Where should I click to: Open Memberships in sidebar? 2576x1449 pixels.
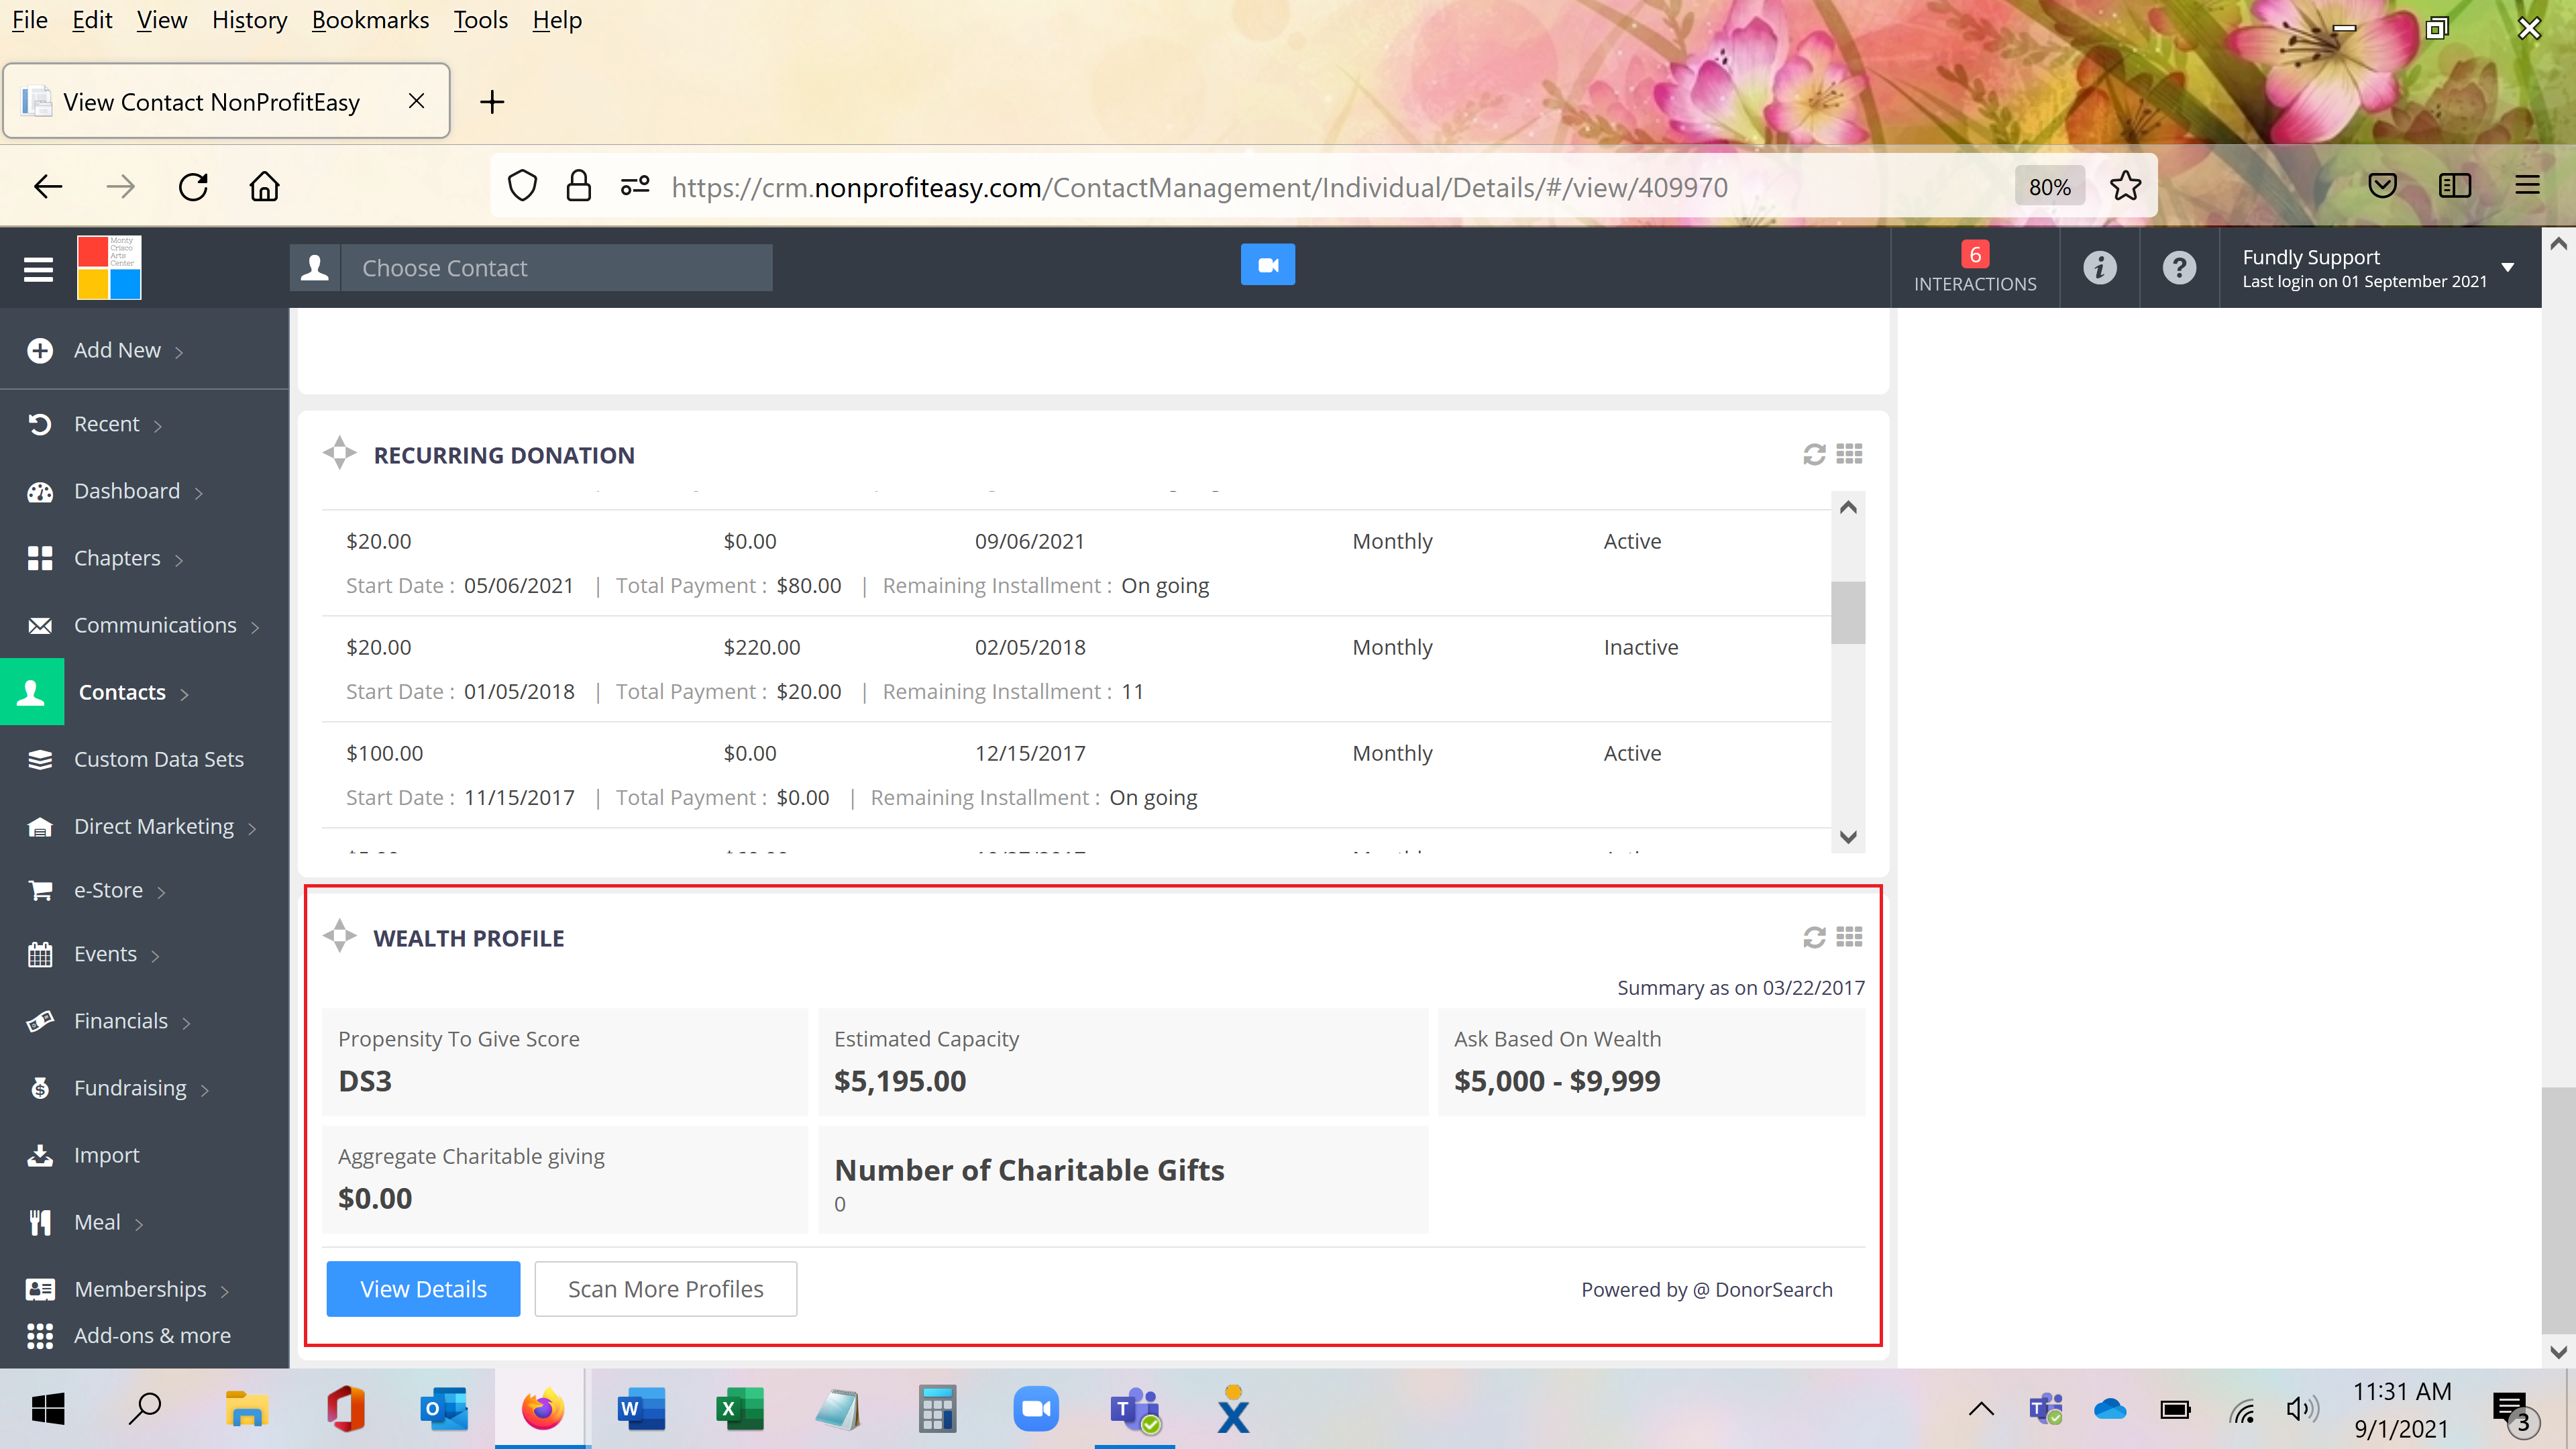pyautogui.click(x=140, y=1289)
